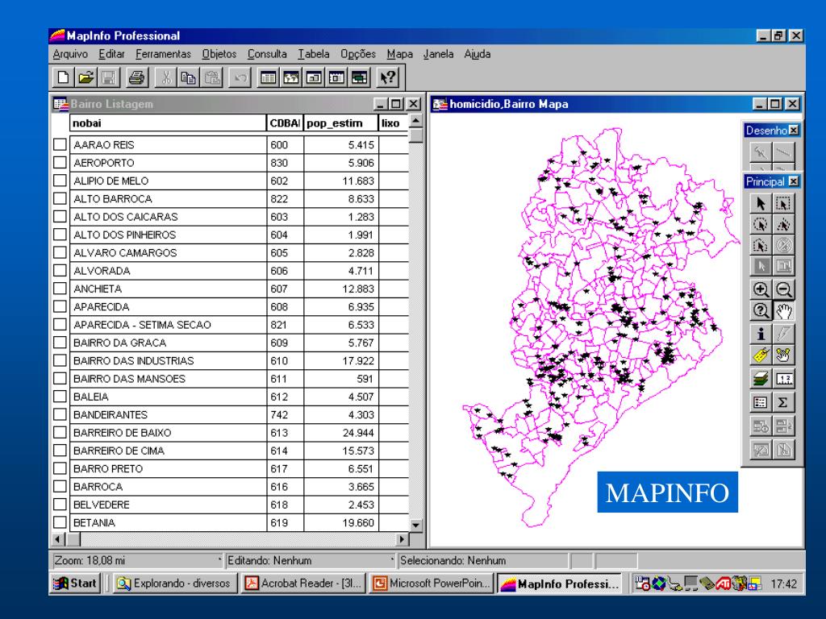Open the Editando layer status popup
Viewport: 826px width, 619px height.
[311, 561]
